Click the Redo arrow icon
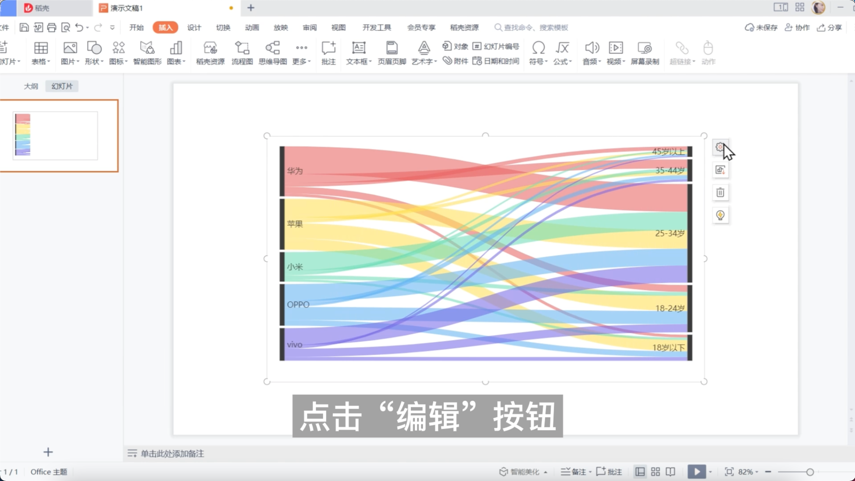 [98, 27]
